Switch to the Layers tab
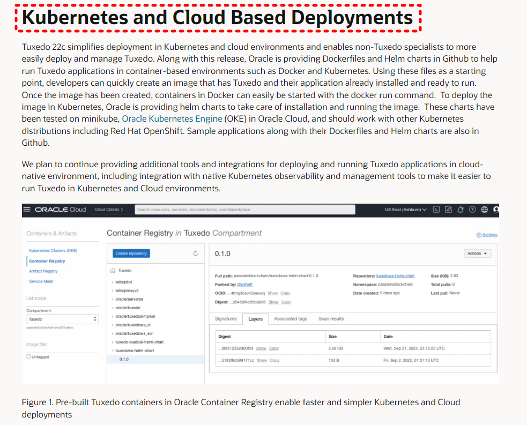527x425 pixels. coord(255,319)
